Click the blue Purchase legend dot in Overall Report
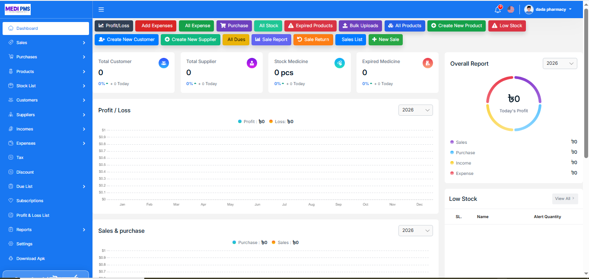The height and width of the screenshot is (279, 589). click(452, 152)
